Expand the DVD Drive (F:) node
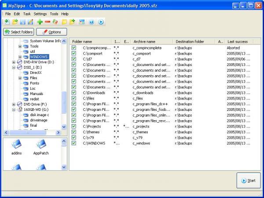The width and height of the screenshot is (264, 198). (x=14, y=104)
